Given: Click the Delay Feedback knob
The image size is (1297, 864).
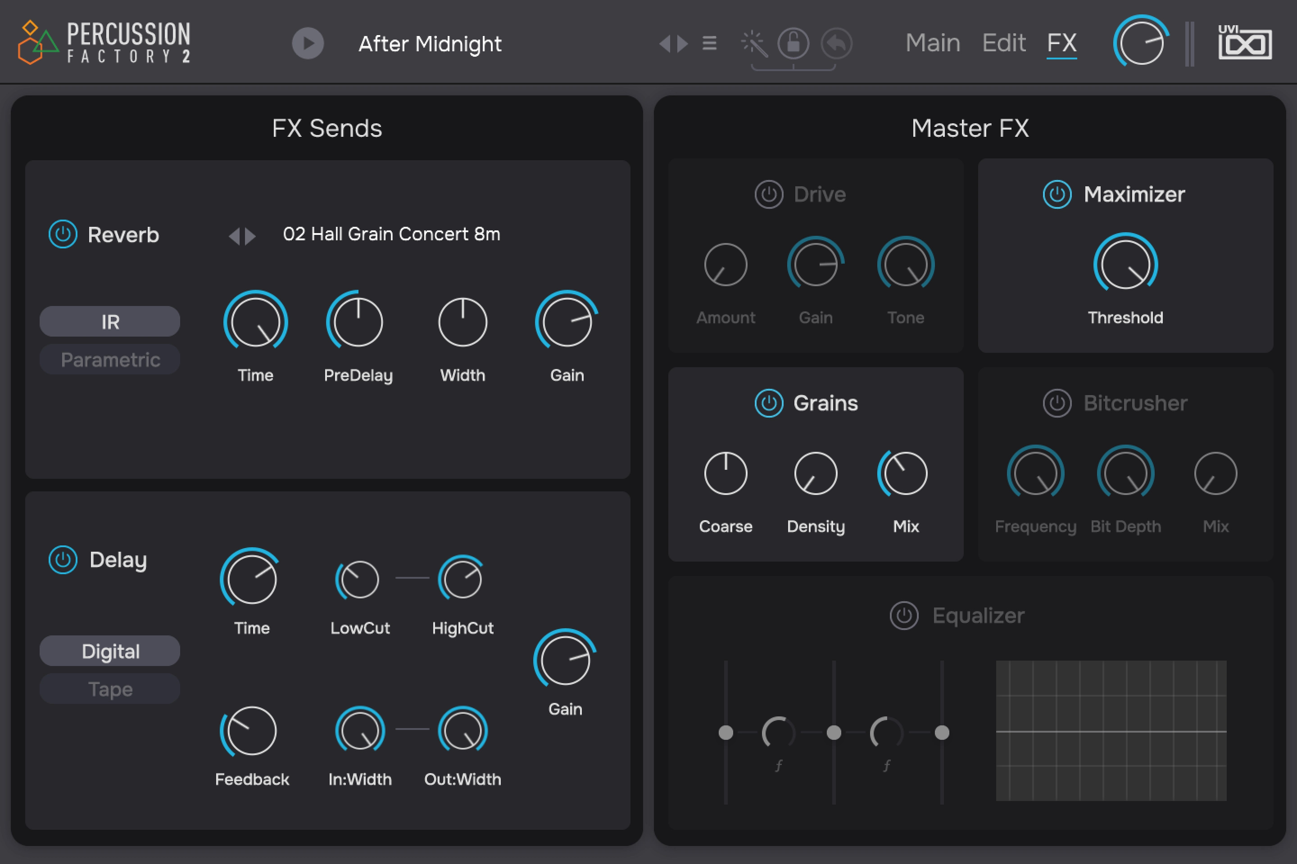Looking at the screenshot, I should click(x=251, y=731).
